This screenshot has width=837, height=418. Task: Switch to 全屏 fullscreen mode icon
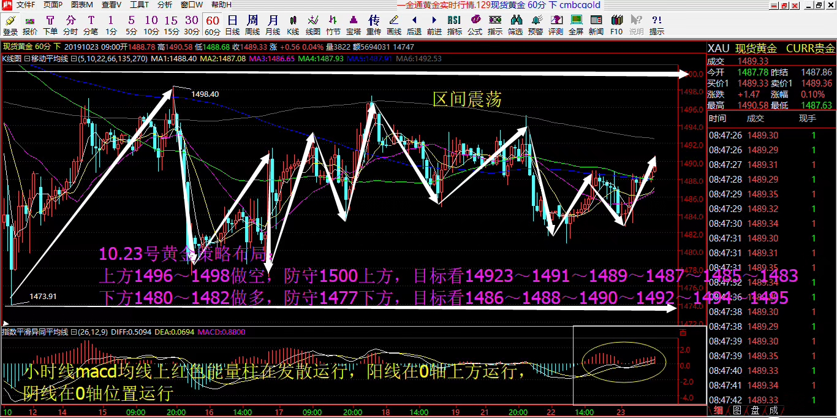pos(576,25)
